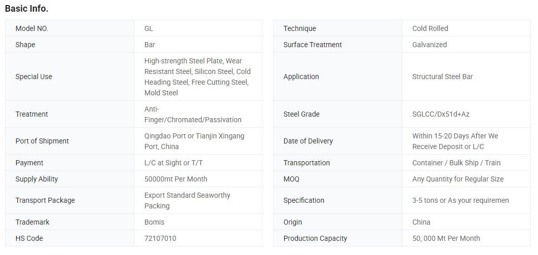538x255 pixels.
Task: Select the Structural Steel Bar application value
Action: pyautogui.click(x=442, y=77)
